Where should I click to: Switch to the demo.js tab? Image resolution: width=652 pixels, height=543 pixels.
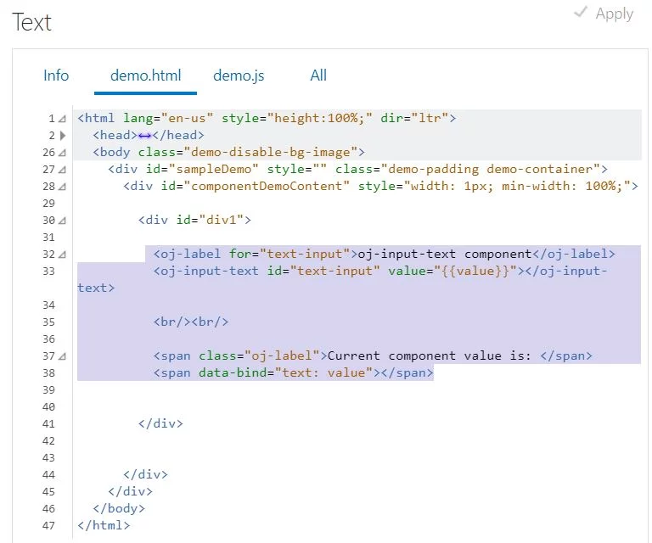click(x=239, y=76)
